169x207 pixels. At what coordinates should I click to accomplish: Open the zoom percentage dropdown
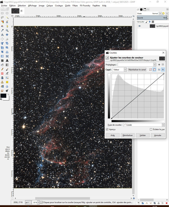click(38, 202)
